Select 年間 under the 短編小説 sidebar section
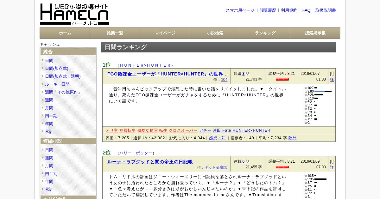Screen dimensions: 380x199 tap(49, 182)
